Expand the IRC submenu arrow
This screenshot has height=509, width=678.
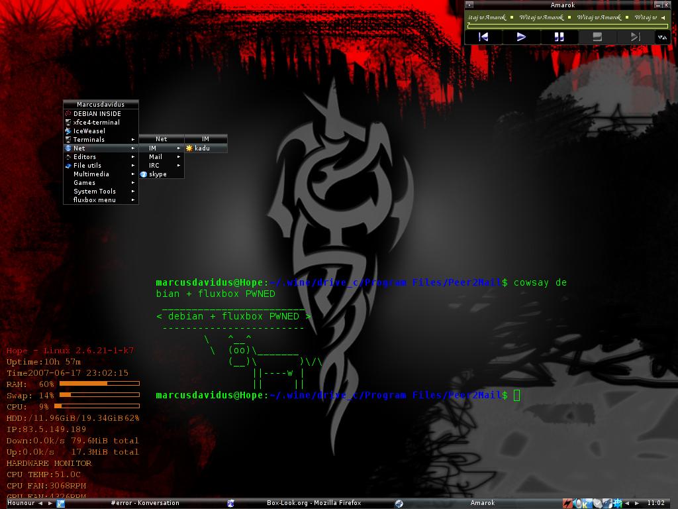[179, 165]
